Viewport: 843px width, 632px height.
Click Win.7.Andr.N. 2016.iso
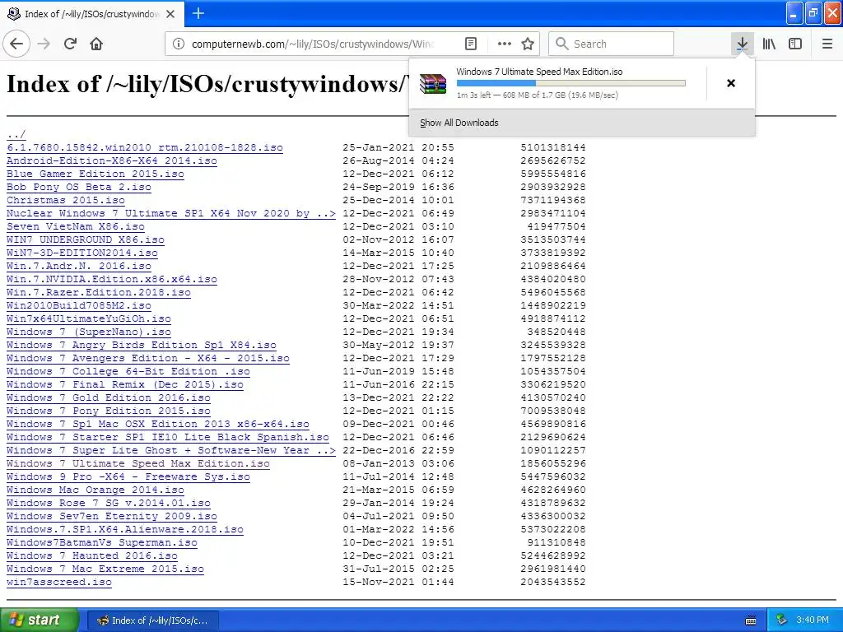(x=79, y=266)
